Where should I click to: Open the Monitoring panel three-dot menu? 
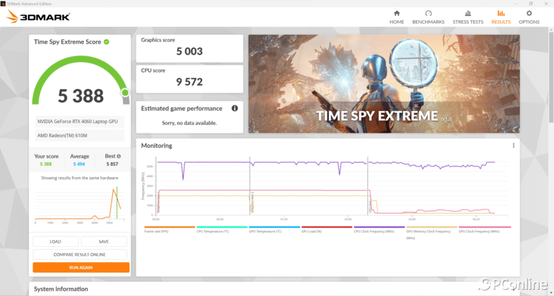point(513,145)
